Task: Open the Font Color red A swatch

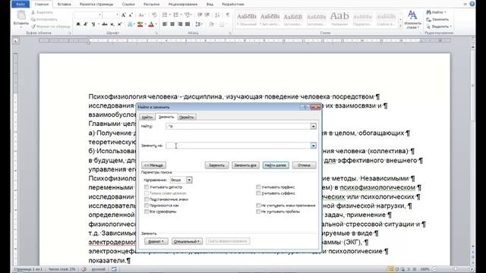Action: tap(151, 24)
